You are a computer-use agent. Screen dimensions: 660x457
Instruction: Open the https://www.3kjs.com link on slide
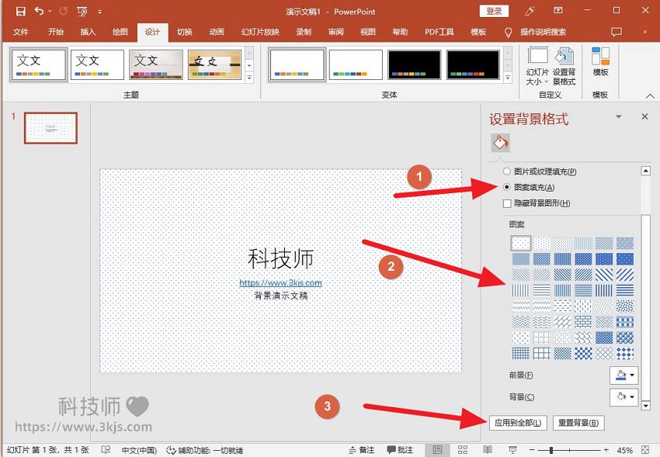coord(281,283)
